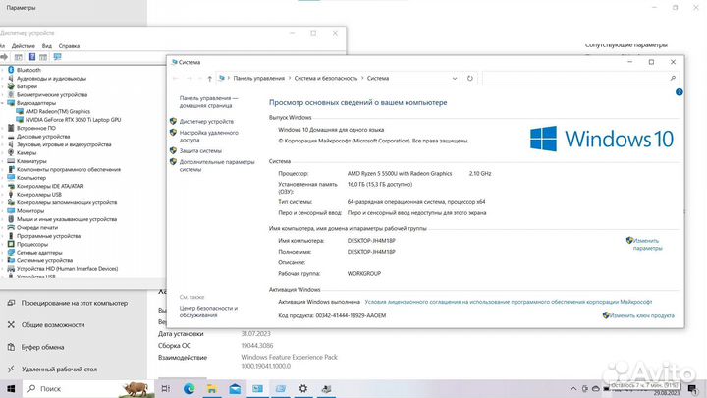
Task: Expand the Системные устройства node
Action: pyautogui.click(x=2, y=260)
